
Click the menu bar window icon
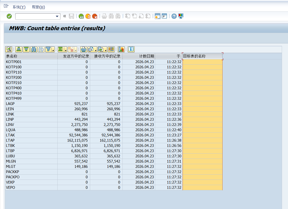[x=6, y=6]
